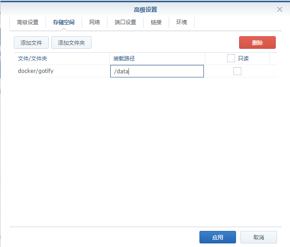Go to the 端口设置 tab

[125, 22]
